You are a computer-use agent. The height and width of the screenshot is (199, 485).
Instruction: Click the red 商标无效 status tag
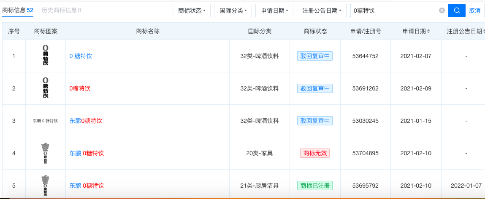315,153
